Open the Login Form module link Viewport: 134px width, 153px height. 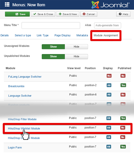click(15, 148)
